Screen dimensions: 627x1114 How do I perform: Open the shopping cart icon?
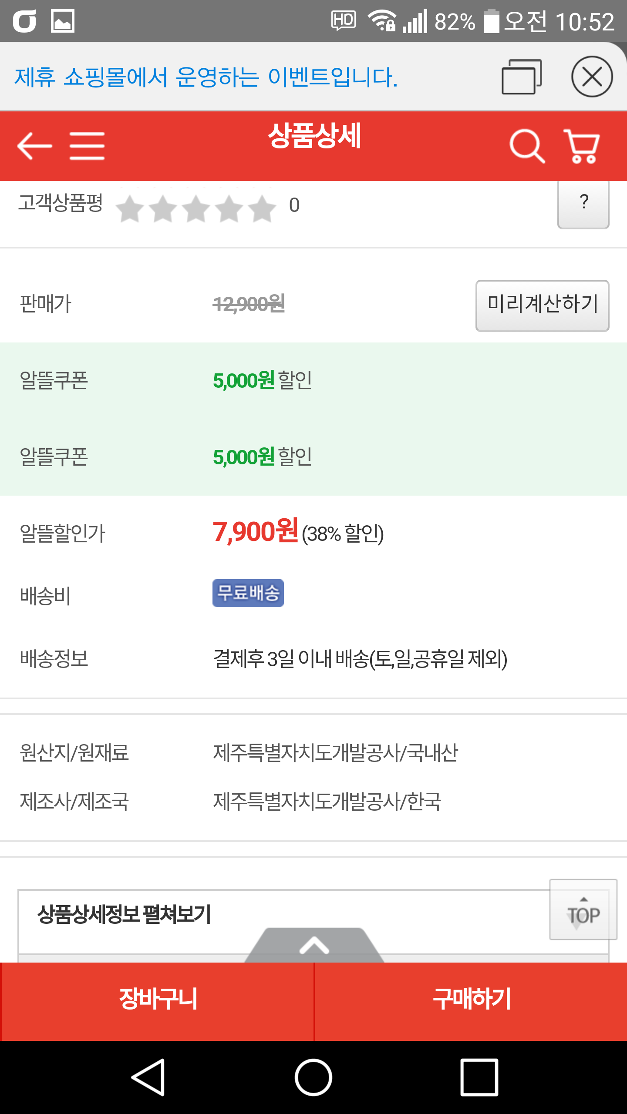(x=582, y=146)
